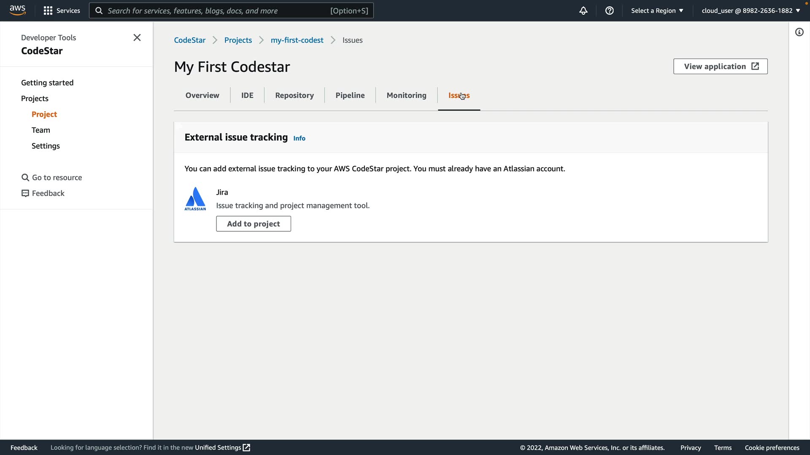The width and height of the screenshot is (810, 455).
Task: Click the Go to resource search icon
Action: point(25,177)
